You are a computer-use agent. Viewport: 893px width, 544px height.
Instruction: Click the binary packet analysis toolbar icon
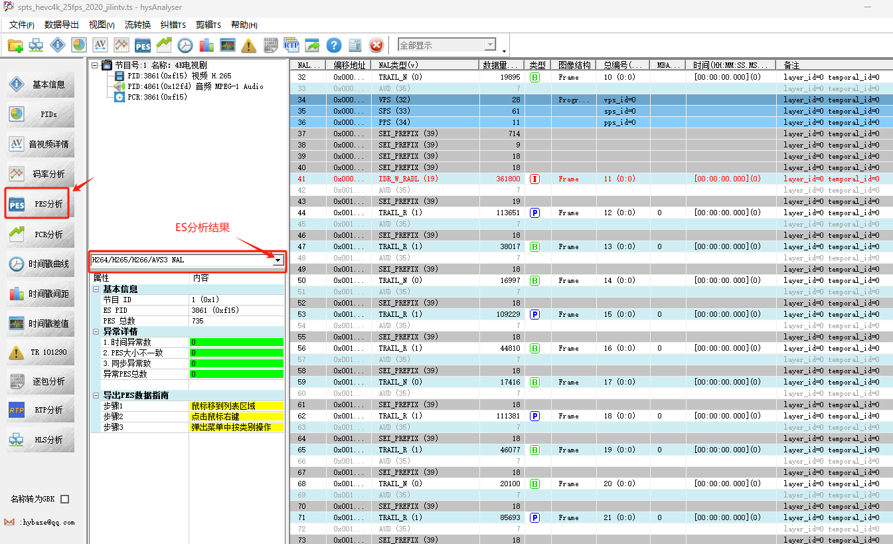tap(270, 45)
